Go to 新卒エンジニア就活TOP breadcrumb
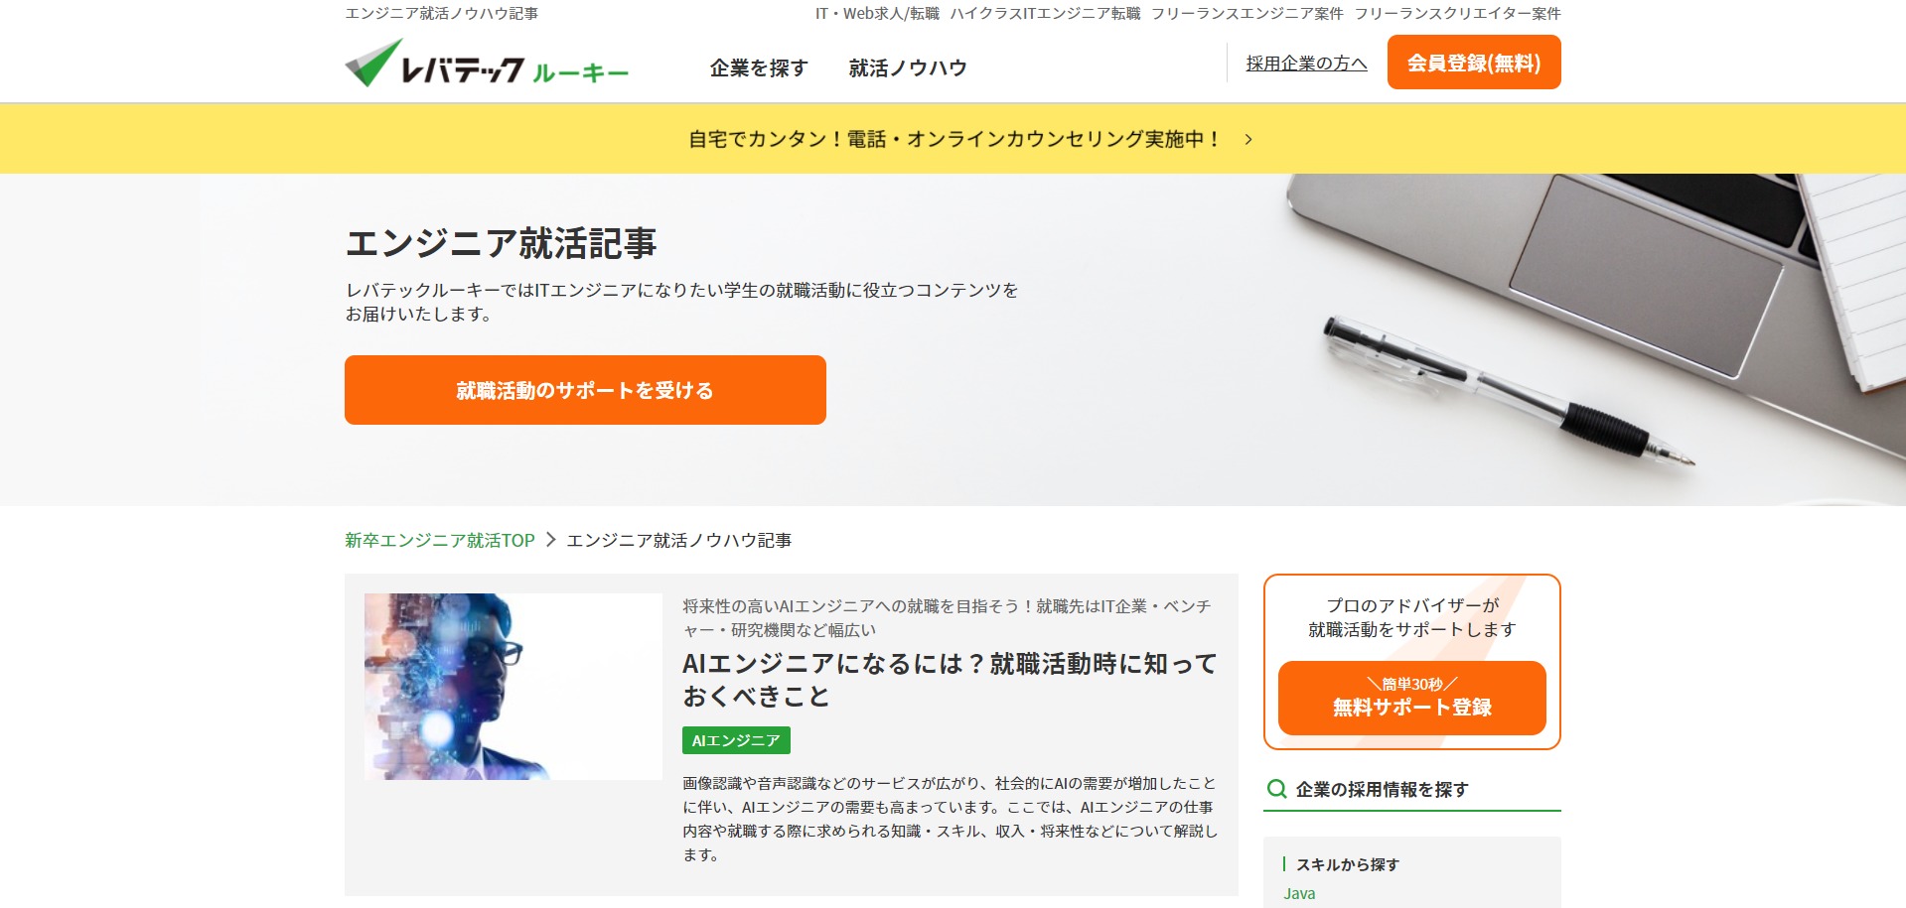1906x908 pixels. 440,540
